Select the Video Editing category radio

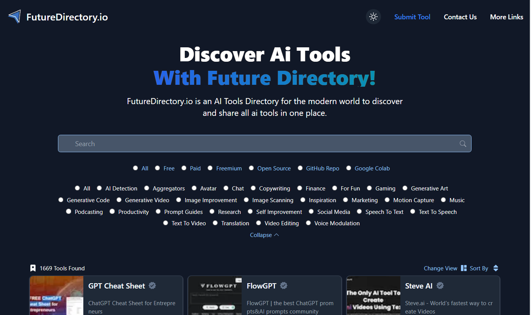(x=258, y=223)
